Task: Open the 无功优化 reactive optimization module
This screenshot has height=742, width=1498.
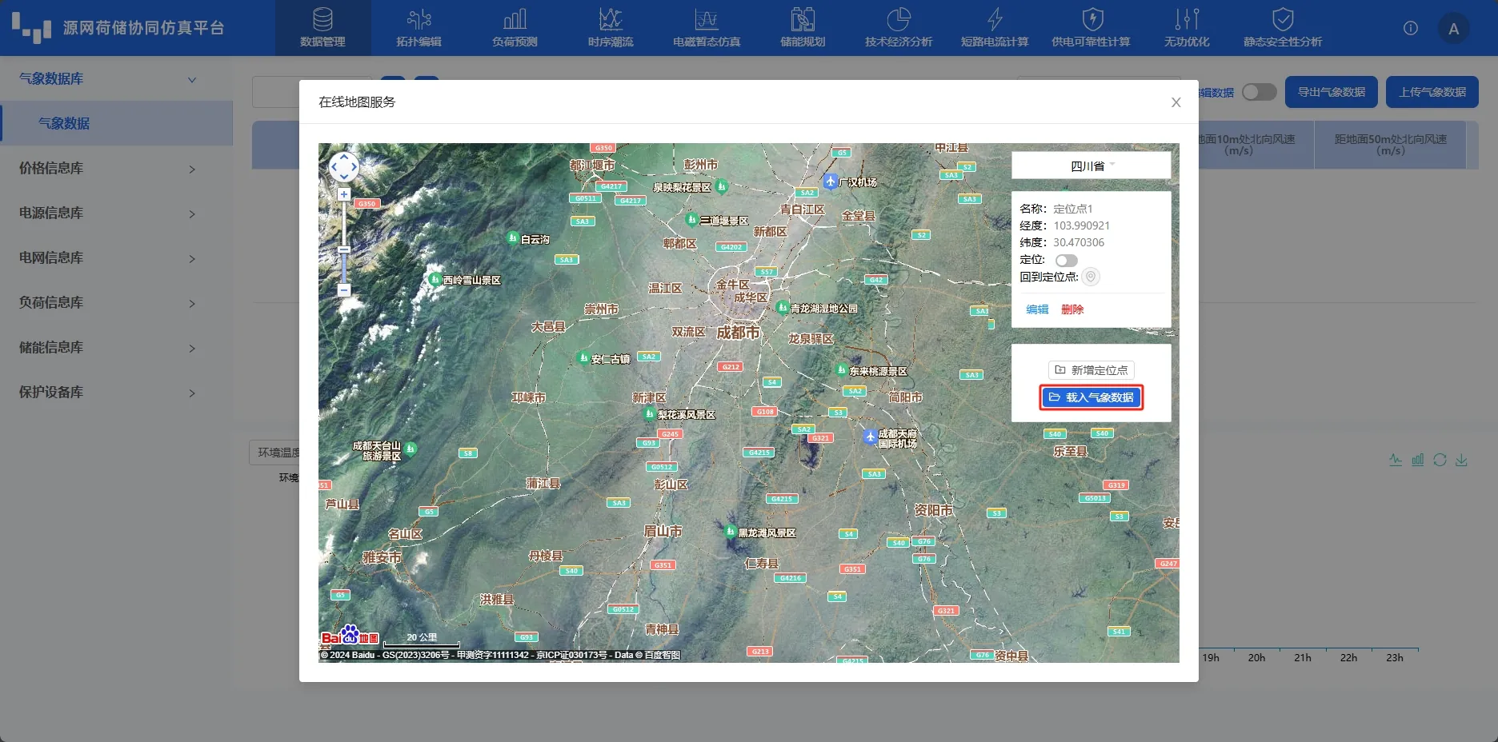Action: [1187, 28]
